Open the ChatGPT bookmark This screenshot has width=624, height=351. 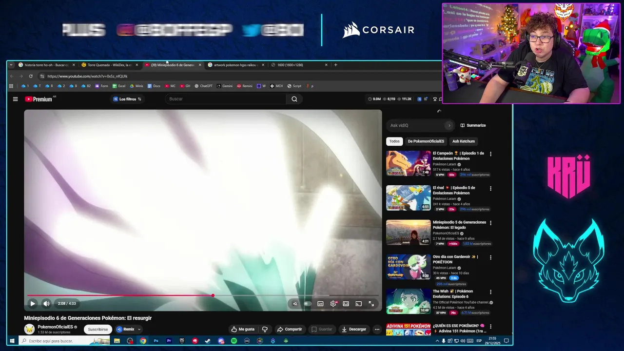tap(203, 86)
